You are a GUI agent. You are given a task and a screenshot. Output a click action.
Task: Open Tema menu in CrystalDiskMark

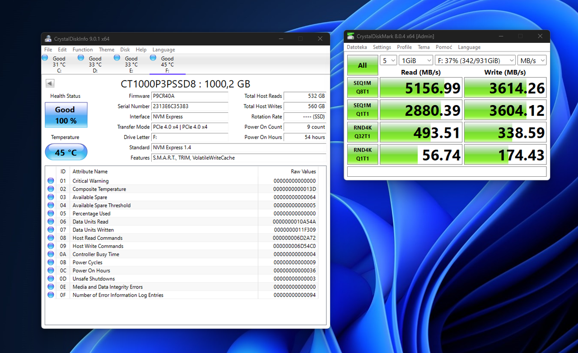tap(424, 47)
